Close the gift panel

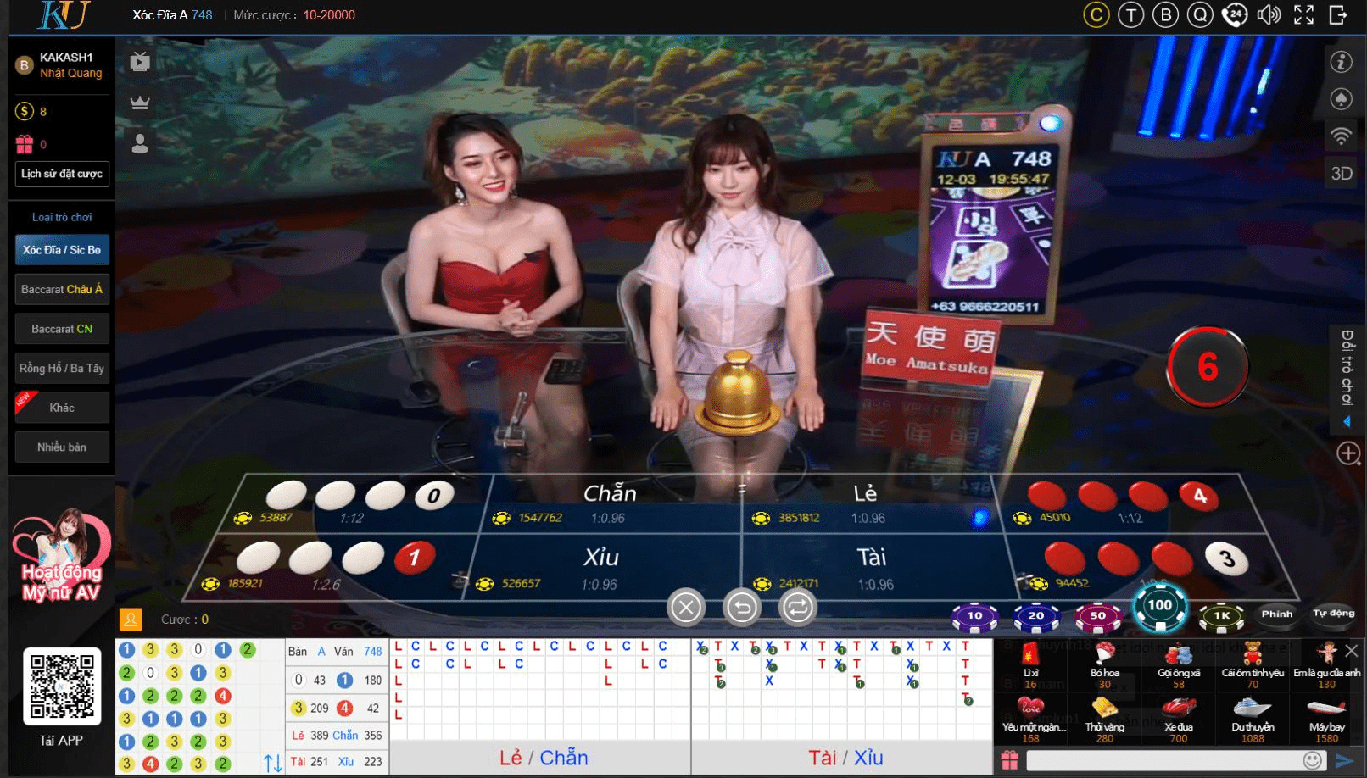(1352, 651)
